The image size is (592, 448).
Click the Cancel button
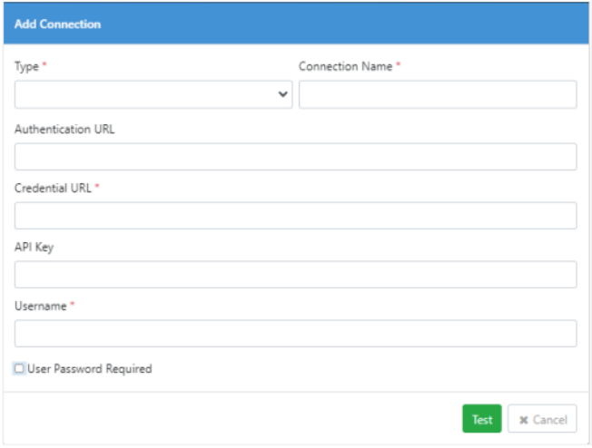tap(542, 420)
